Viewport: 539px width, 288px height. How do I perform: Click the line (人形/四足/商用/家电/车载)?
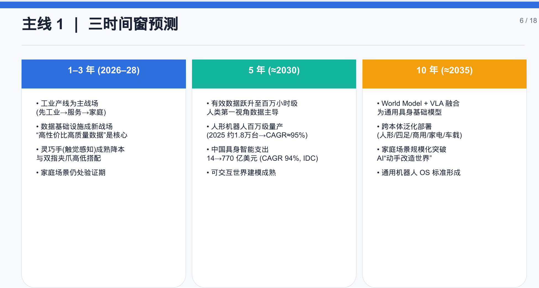[x=419, y=135]
